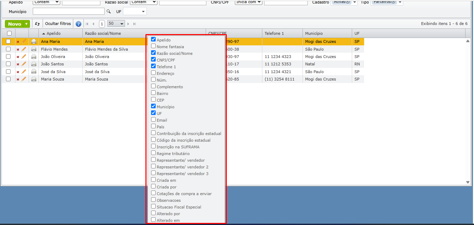Uncheck Razão social/Nome column checkbox
474x225 pixels.
point(153,53)
